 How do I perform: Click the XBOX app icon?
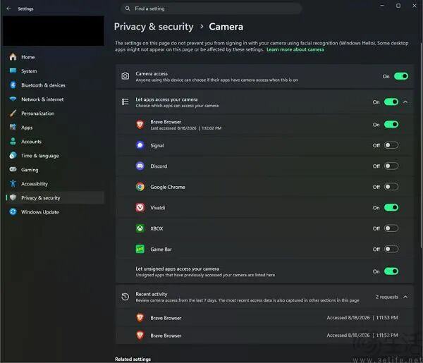click(x=140, y=228)
